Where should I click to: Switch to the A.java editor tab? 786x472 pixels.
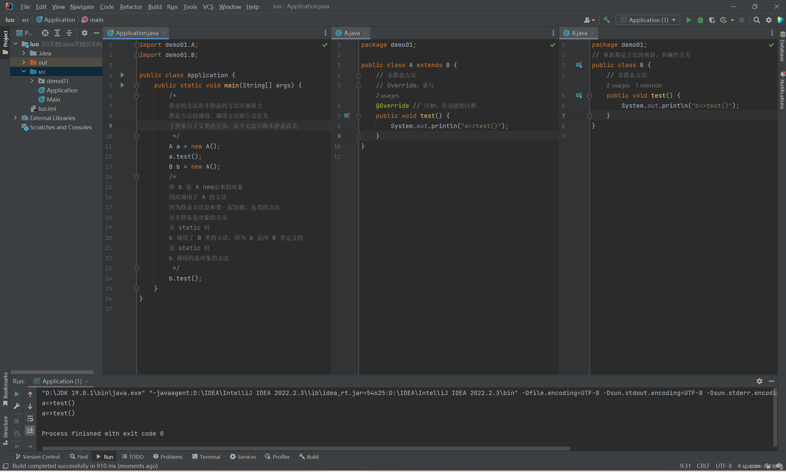351,33
